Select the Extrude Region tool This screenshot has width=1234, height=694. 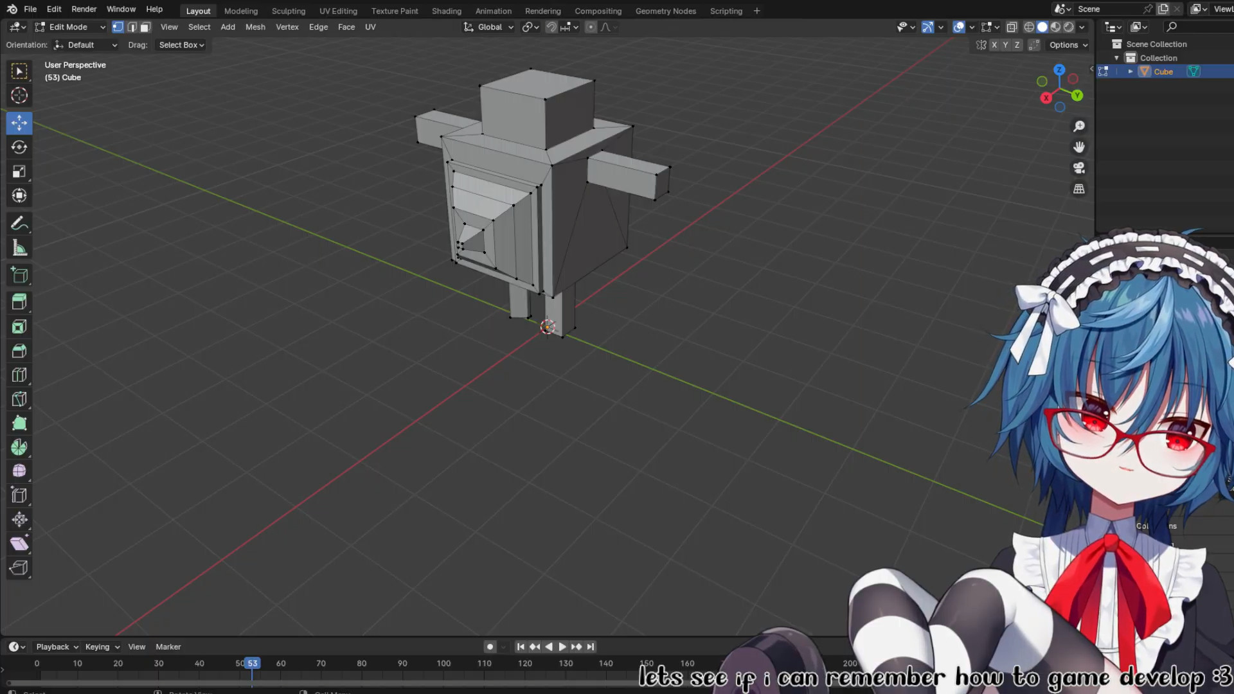(x=19, y=301)
